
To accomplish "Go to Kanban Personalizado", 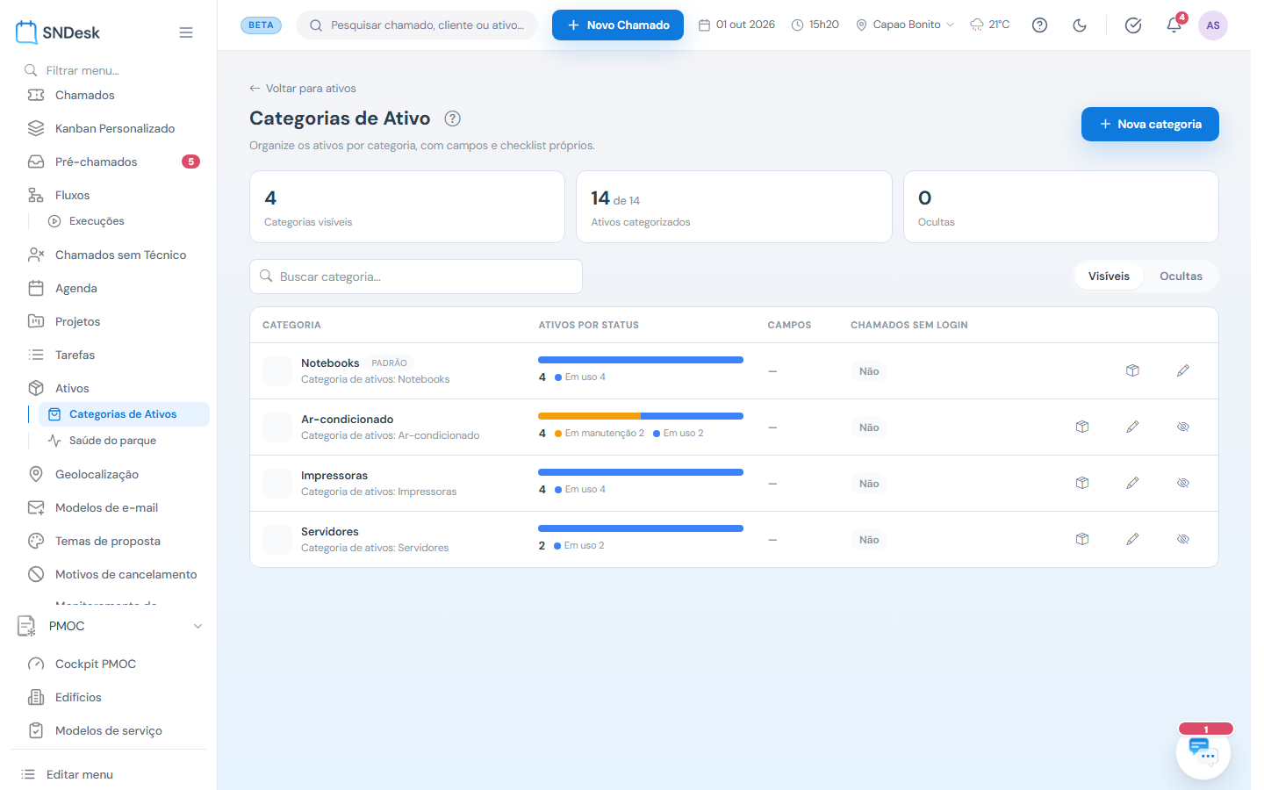I will pos(115,128).
